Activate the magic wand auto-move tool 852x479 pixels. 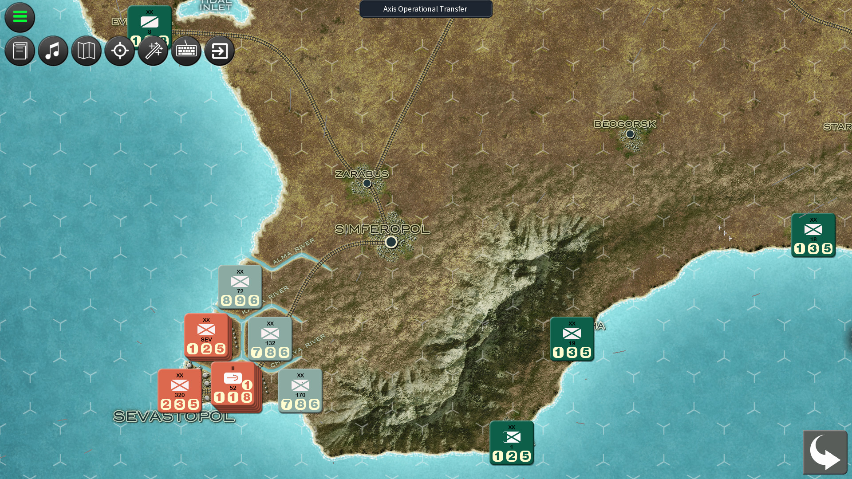(153, 51)
